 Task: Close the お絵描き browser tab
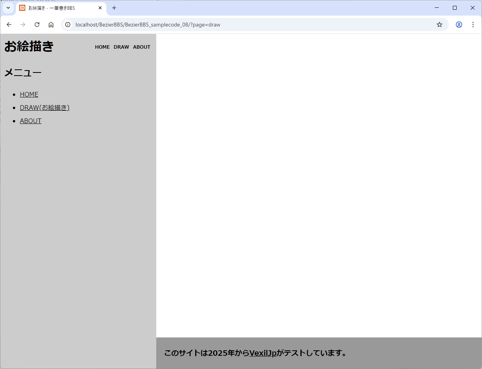click(100, 8)
